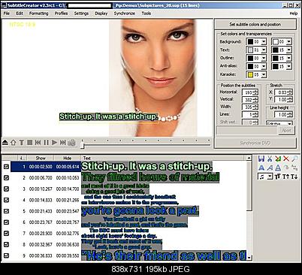Click the eject icon in the player bar
Screen dimensions: 302x275
click(5, 143)
